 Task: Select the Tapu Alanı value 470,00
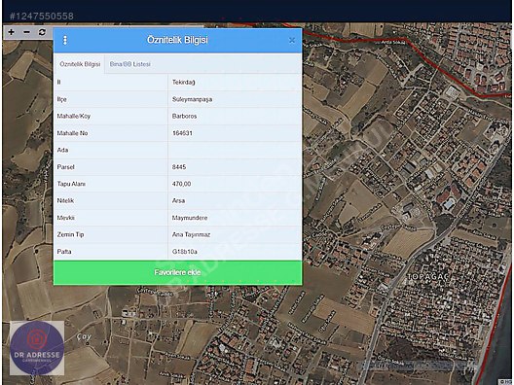point(182,184)
